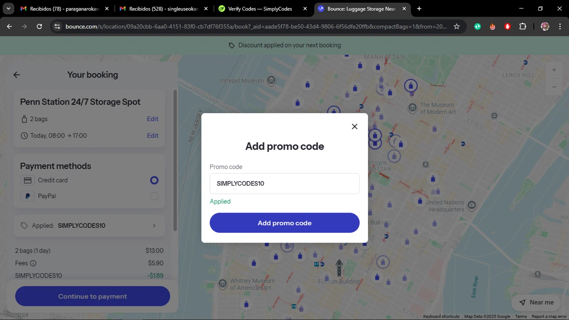
Task: Select PayPal payment method
Action: click(154, 196)
